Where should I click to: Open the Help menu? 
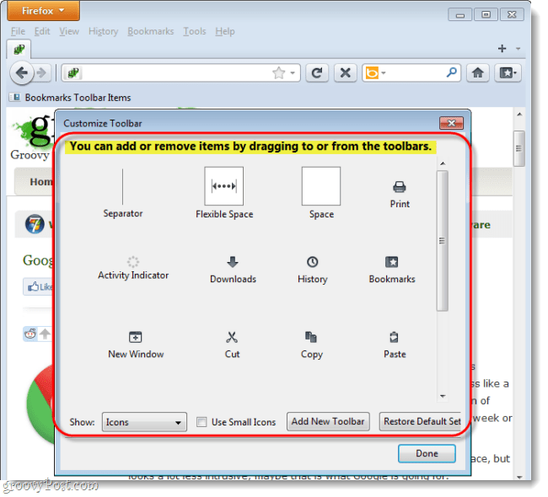click(x=225, y=31)
